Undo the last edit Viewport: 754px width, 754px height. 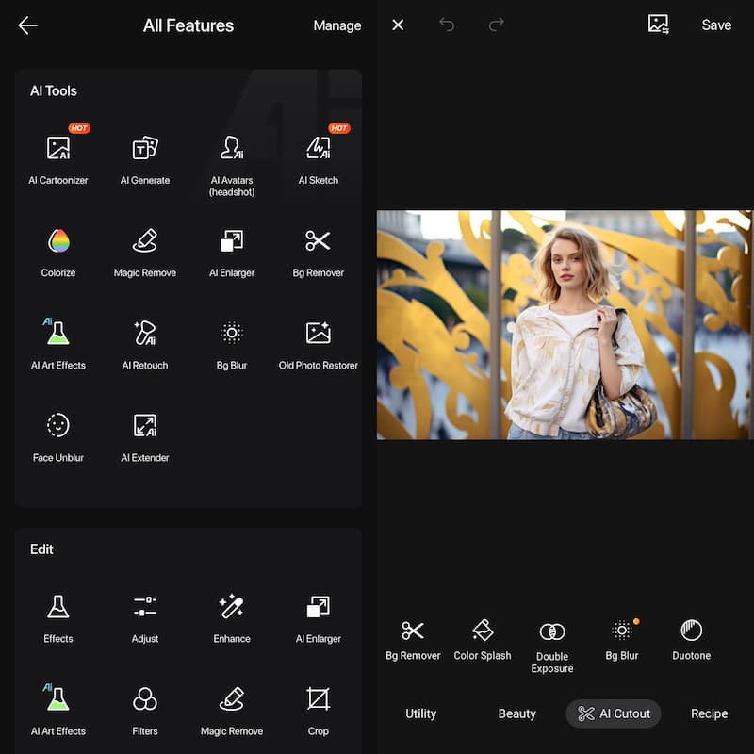tap(447, 25)
